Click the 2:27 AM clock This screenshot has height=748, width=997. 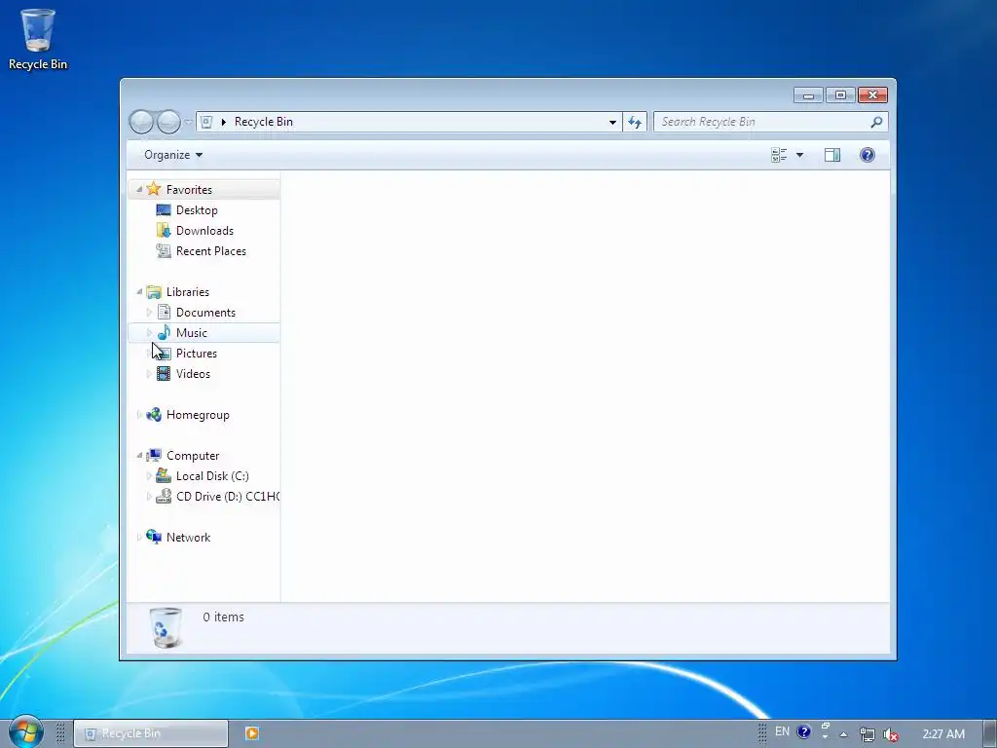pos(943,734)
